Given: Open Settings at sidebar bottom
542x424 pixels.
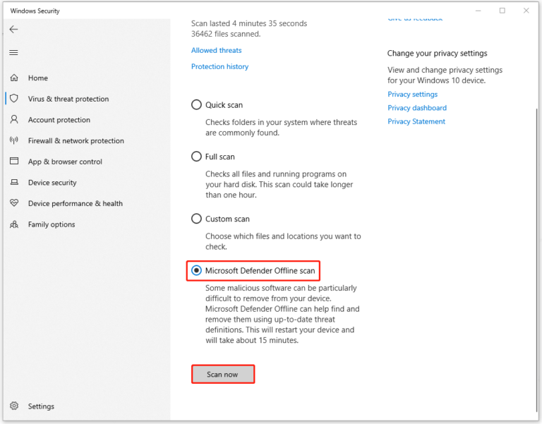Looking at the screenshot, I should [x=41, y=406].
